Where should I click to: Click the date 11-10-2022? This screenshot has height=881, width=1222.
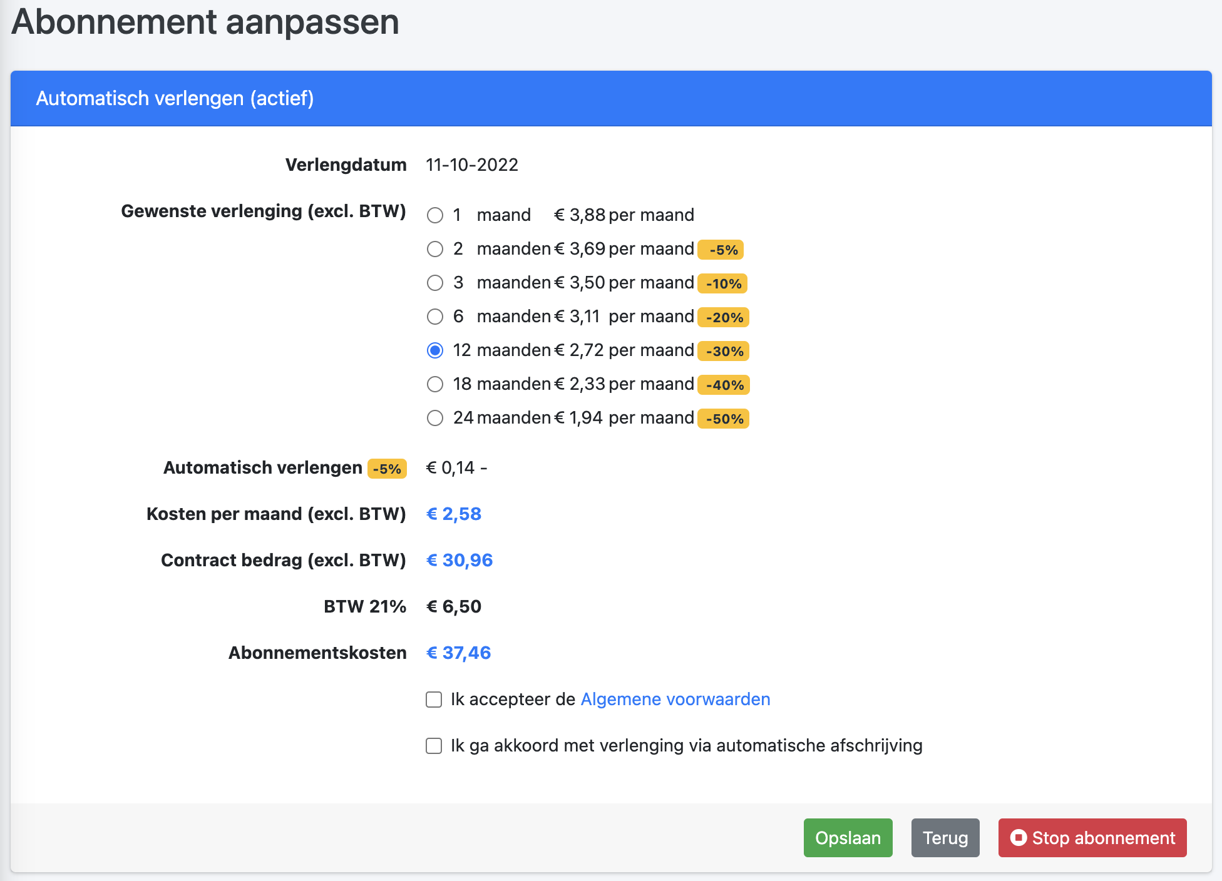(x=472, y=165)
